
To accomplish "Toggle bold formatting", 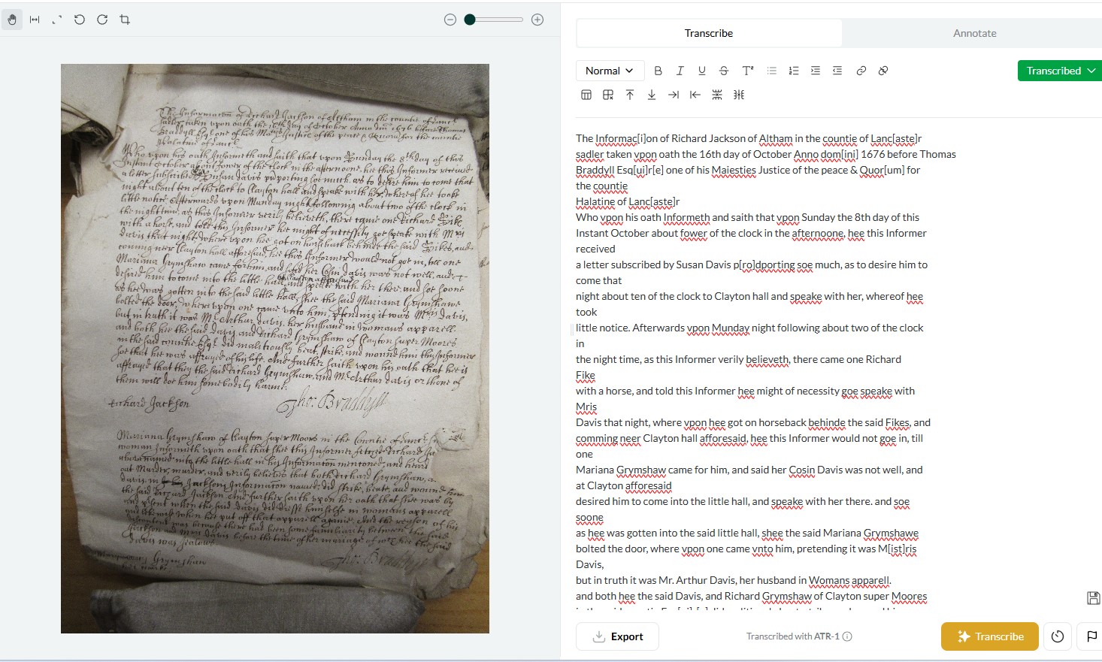I will (x=658, y=71).
